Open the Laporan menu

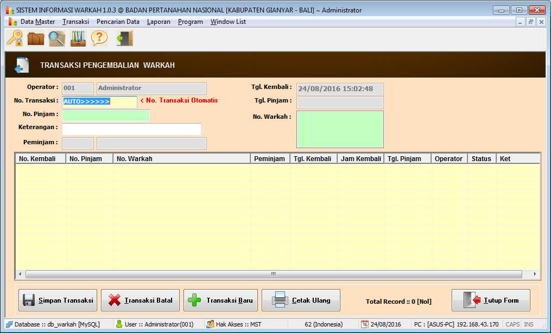(159, 22)
